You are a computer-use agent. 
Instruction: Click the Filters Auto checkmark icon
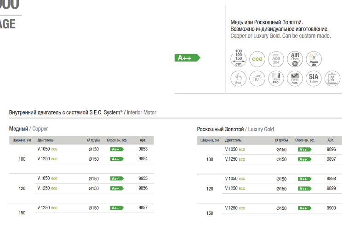pos(295,78)
